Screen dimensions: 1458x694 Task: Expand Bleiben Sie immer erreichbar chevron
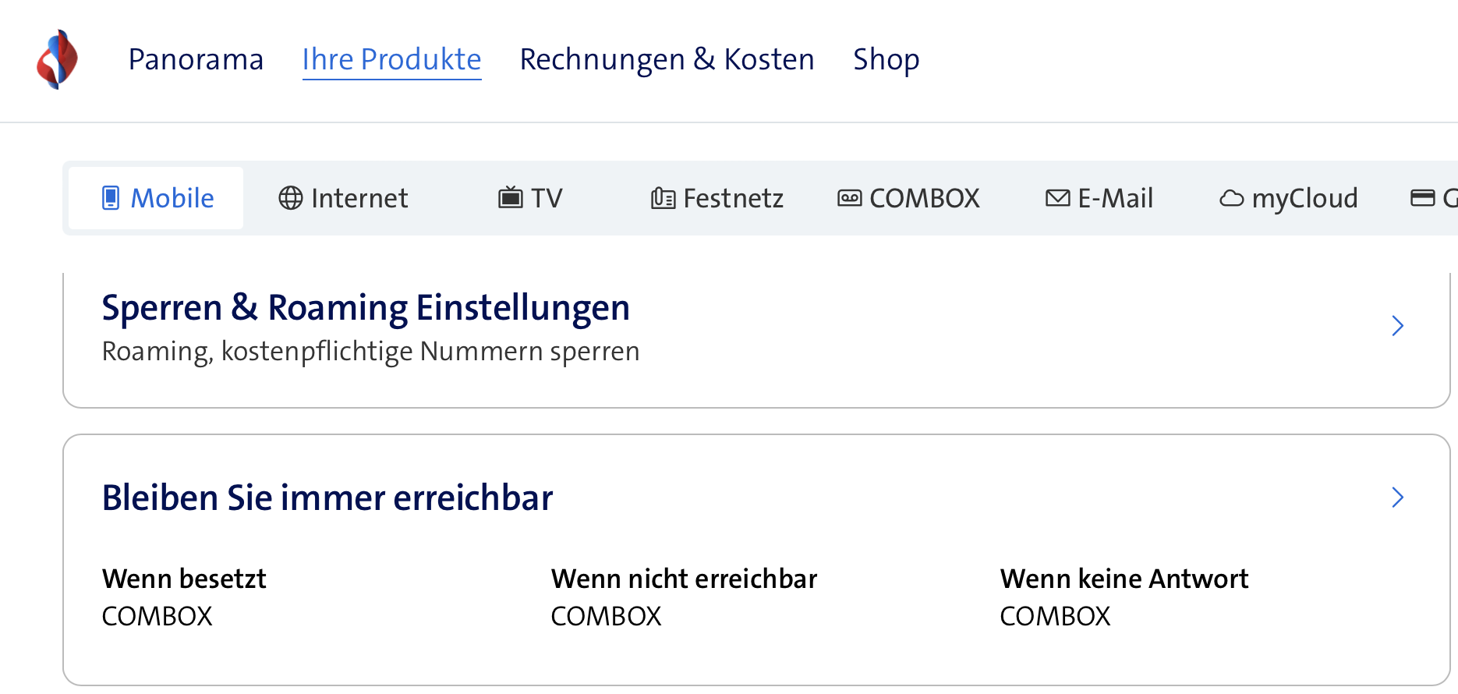pyautogui.click(x=1398, y=497)
